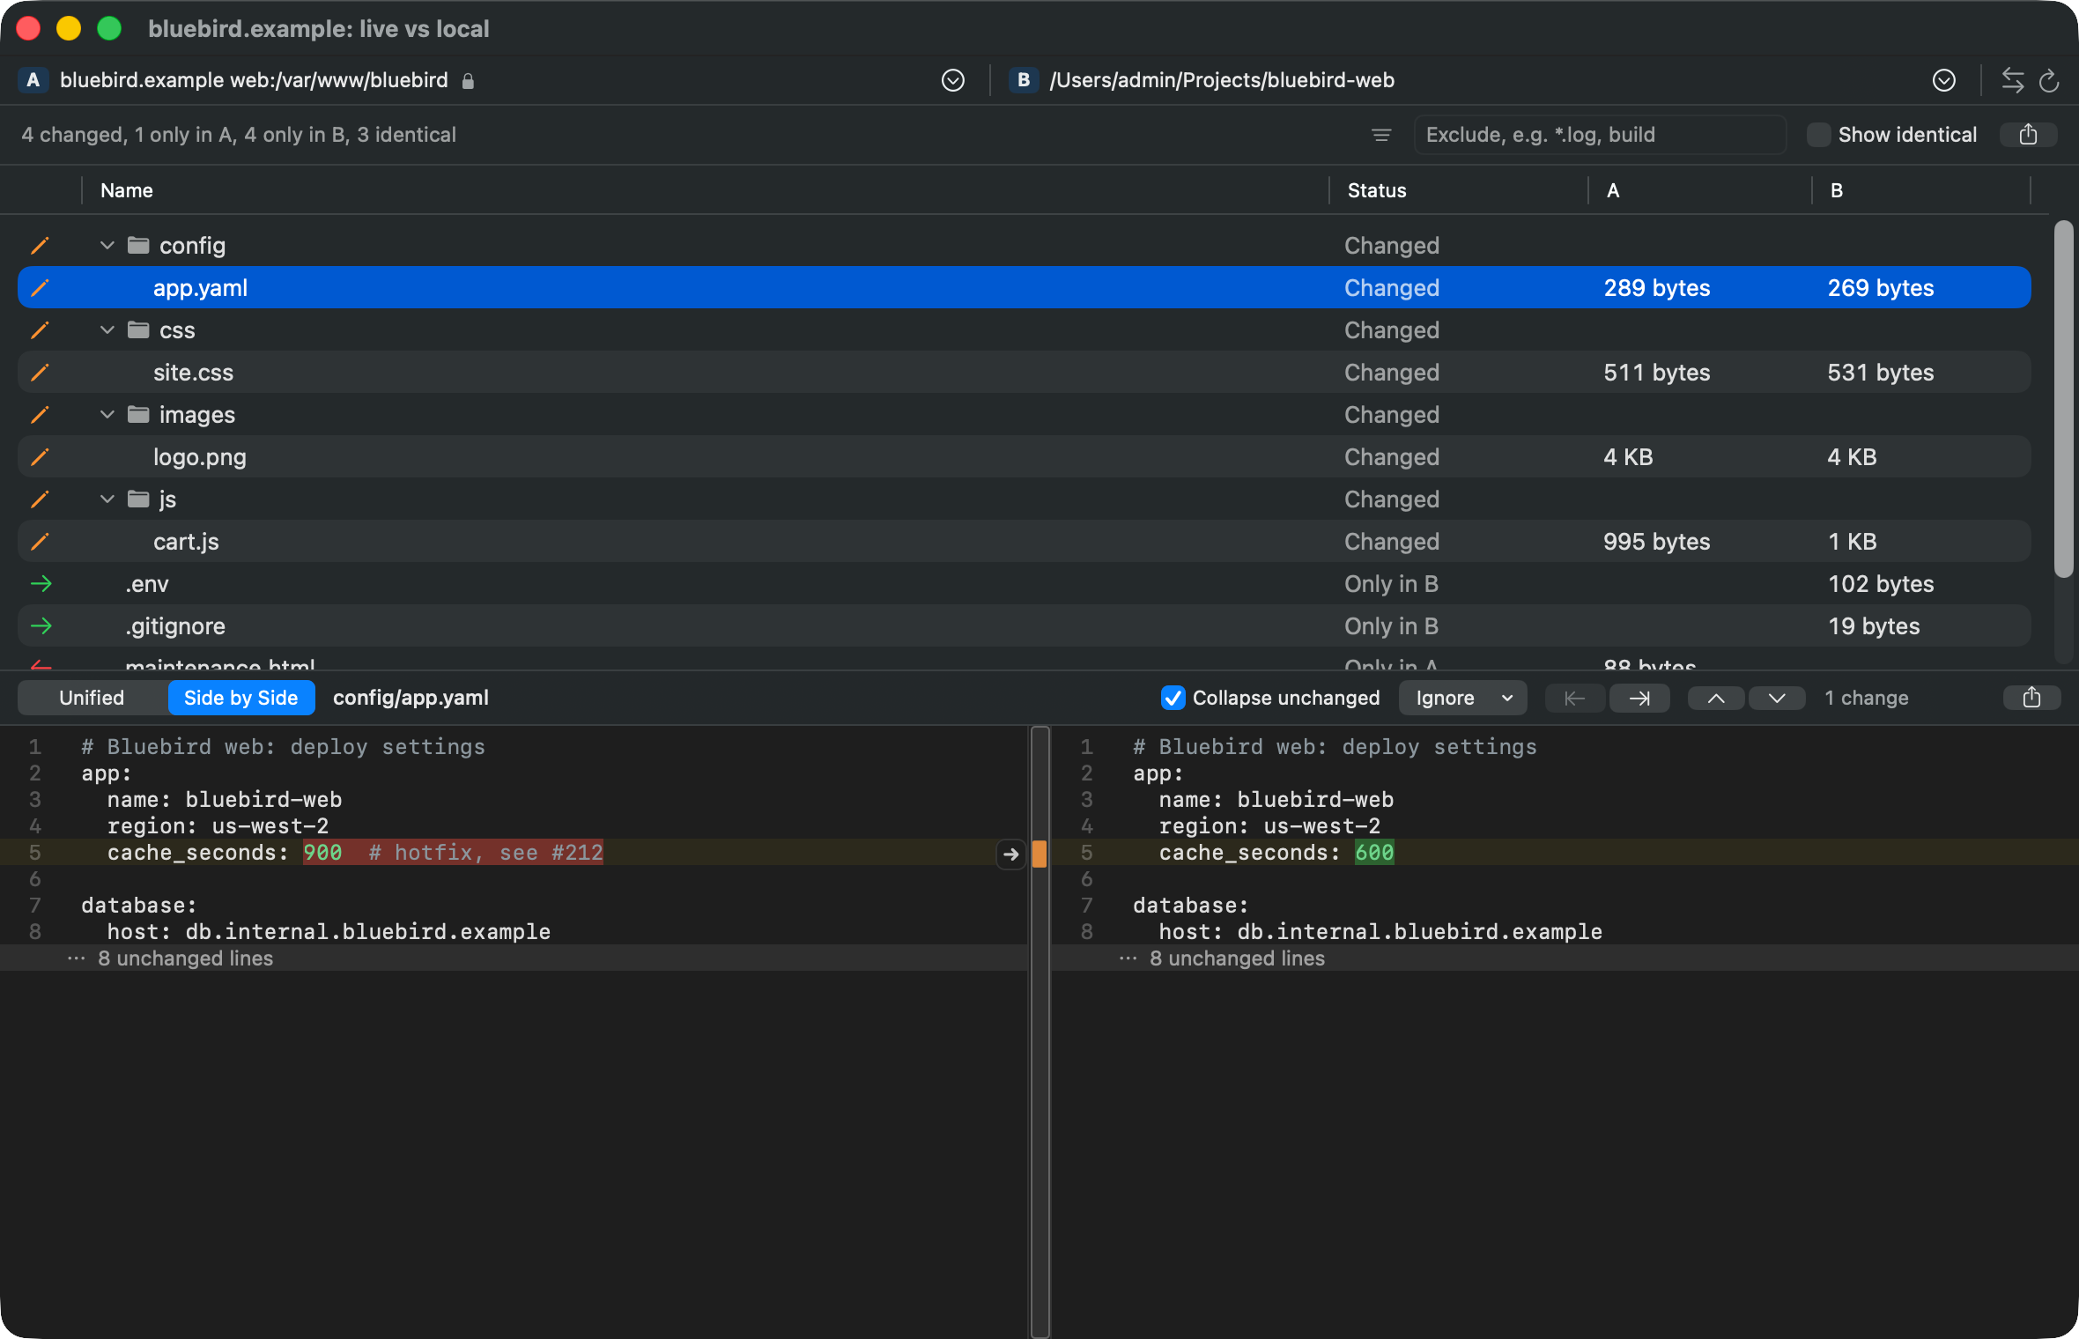The width and height of the screenshot is (2079, 1339).
Task: Click the share button in the file list toolbar
Action: click(x=2029, y=135)
